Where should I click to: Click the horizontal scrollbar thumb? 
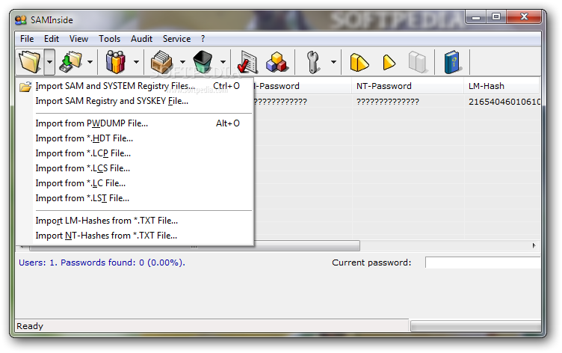(194, 246)
